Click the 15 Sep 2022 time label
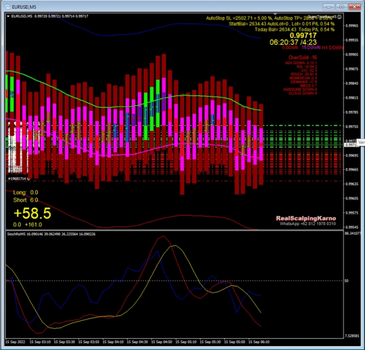 (15, 342)
